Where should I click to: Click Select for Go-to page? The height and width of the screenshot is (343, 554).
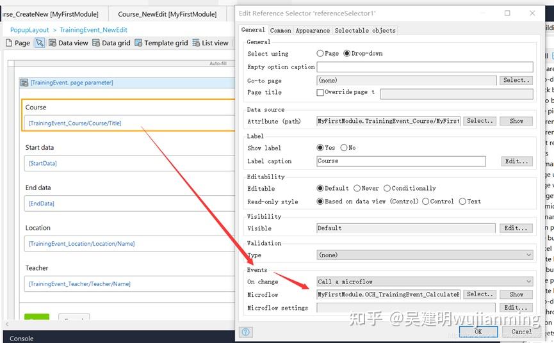click(x=516, y=80)
